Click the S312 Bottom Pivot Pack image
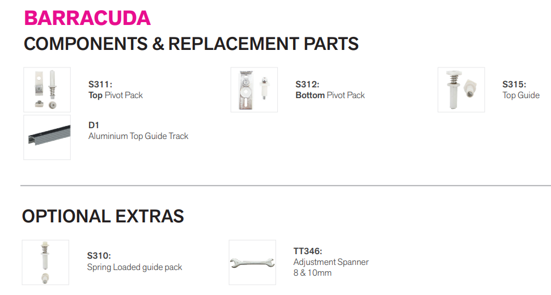551x295 pixels. tap(254, 90)
